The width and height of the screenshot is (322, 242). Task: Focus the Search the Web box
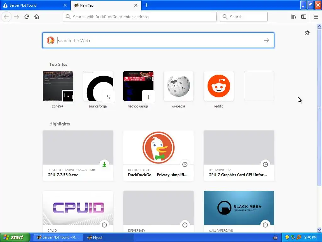(158, 40)
